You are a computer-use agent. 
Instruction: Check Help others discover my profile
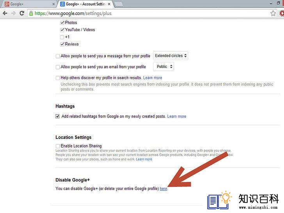pos(58,78)
